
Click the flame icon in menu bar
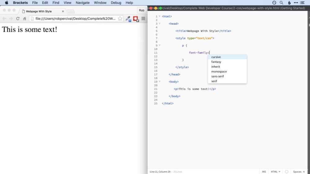point(289,2)
